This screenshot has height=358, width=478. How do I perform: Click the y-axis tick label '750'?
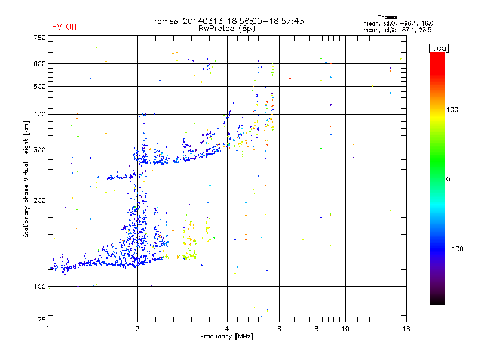pyautogui.click(x=39, y=38)
